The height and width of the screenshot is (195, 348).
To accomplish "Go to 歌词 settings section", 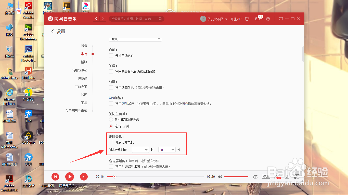I will (84, 95).
